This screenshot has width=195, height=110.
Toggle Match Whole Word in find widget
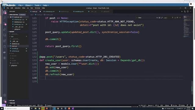point(159,18)
